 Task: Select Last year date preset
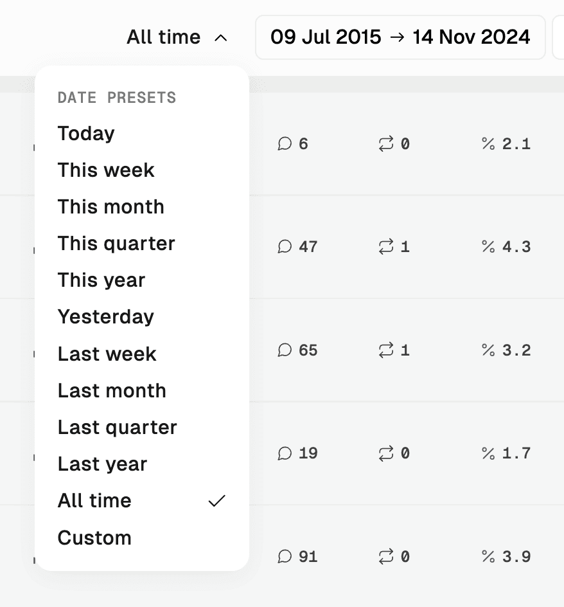click(102, 464)
